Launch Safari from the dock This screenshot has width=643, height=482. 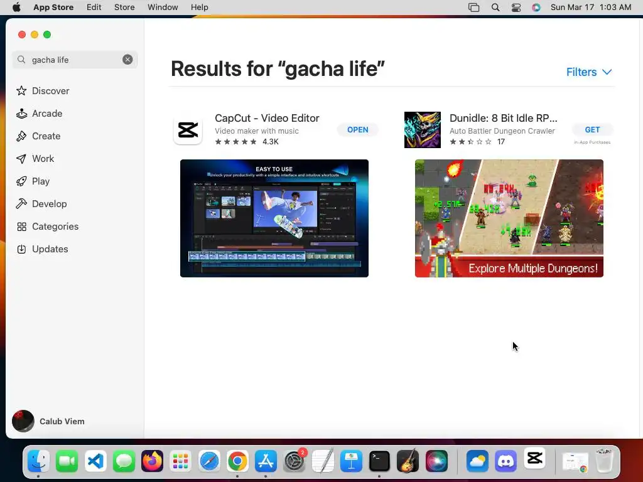coord(209,461)
